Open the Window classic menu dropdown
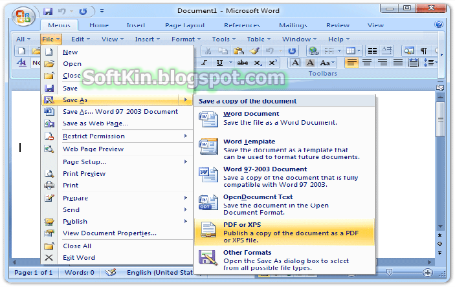The width and height of the screenshot is (455, 287). pyautogui.click(x=299, y=39)
